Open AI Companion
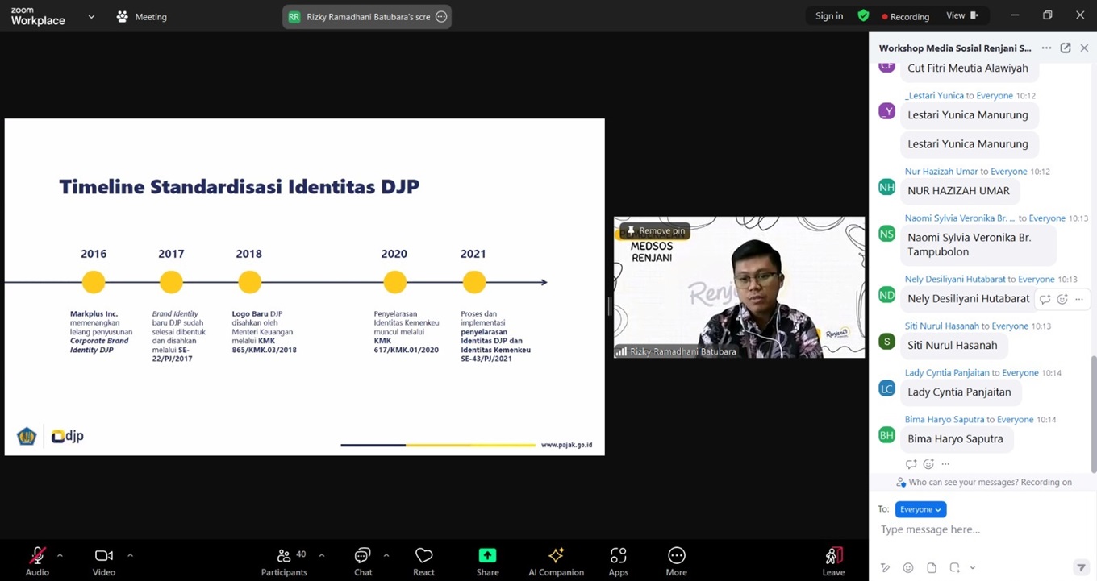The image size is (1097, 581). pyautogui.click(x=556, y=557)
